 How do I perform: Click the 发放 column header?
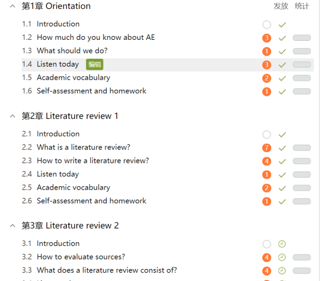281,6
